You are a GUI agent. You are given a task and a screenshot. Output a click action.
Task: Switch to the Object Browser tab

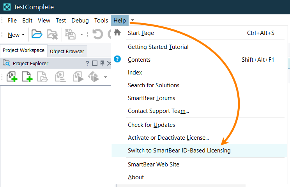click(67, 51)
